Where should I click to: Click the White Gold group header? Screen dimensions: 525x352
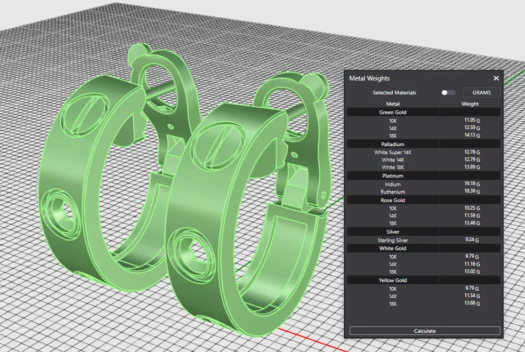392,248
